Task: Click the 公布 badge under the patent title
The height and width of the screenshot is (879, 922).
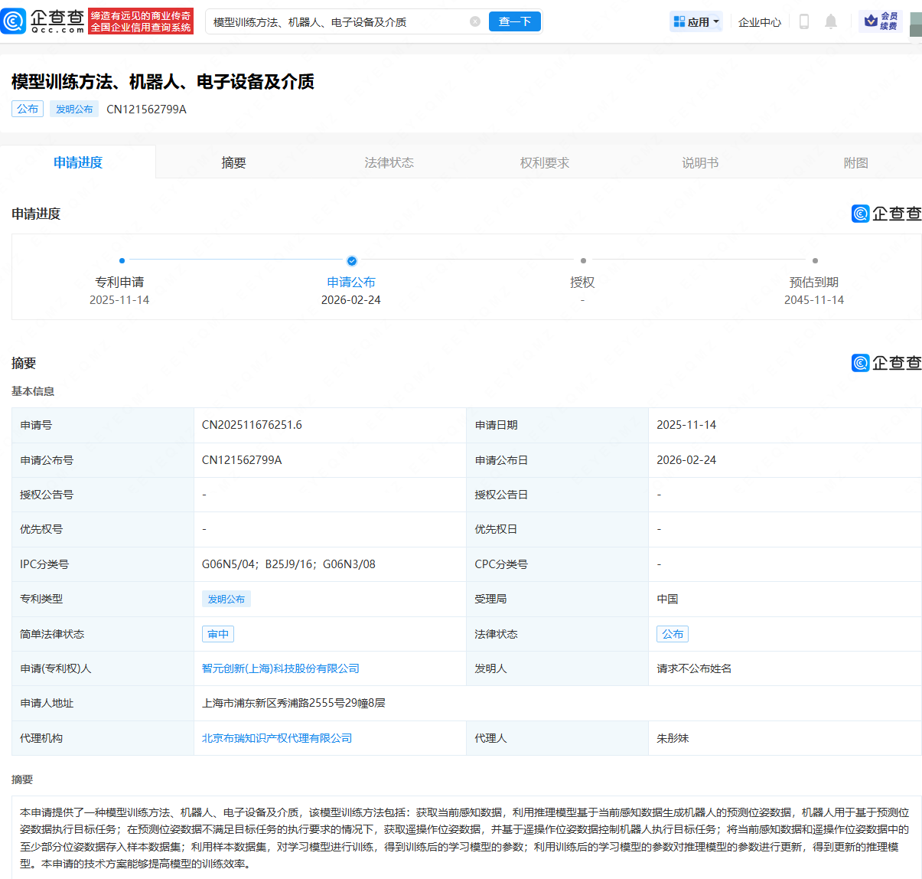Action: click(28, 109)
